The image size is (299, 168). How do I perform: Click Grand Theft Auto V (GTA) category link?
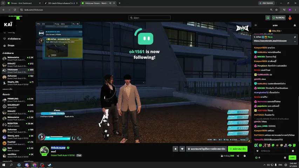[x=63, y=155]
